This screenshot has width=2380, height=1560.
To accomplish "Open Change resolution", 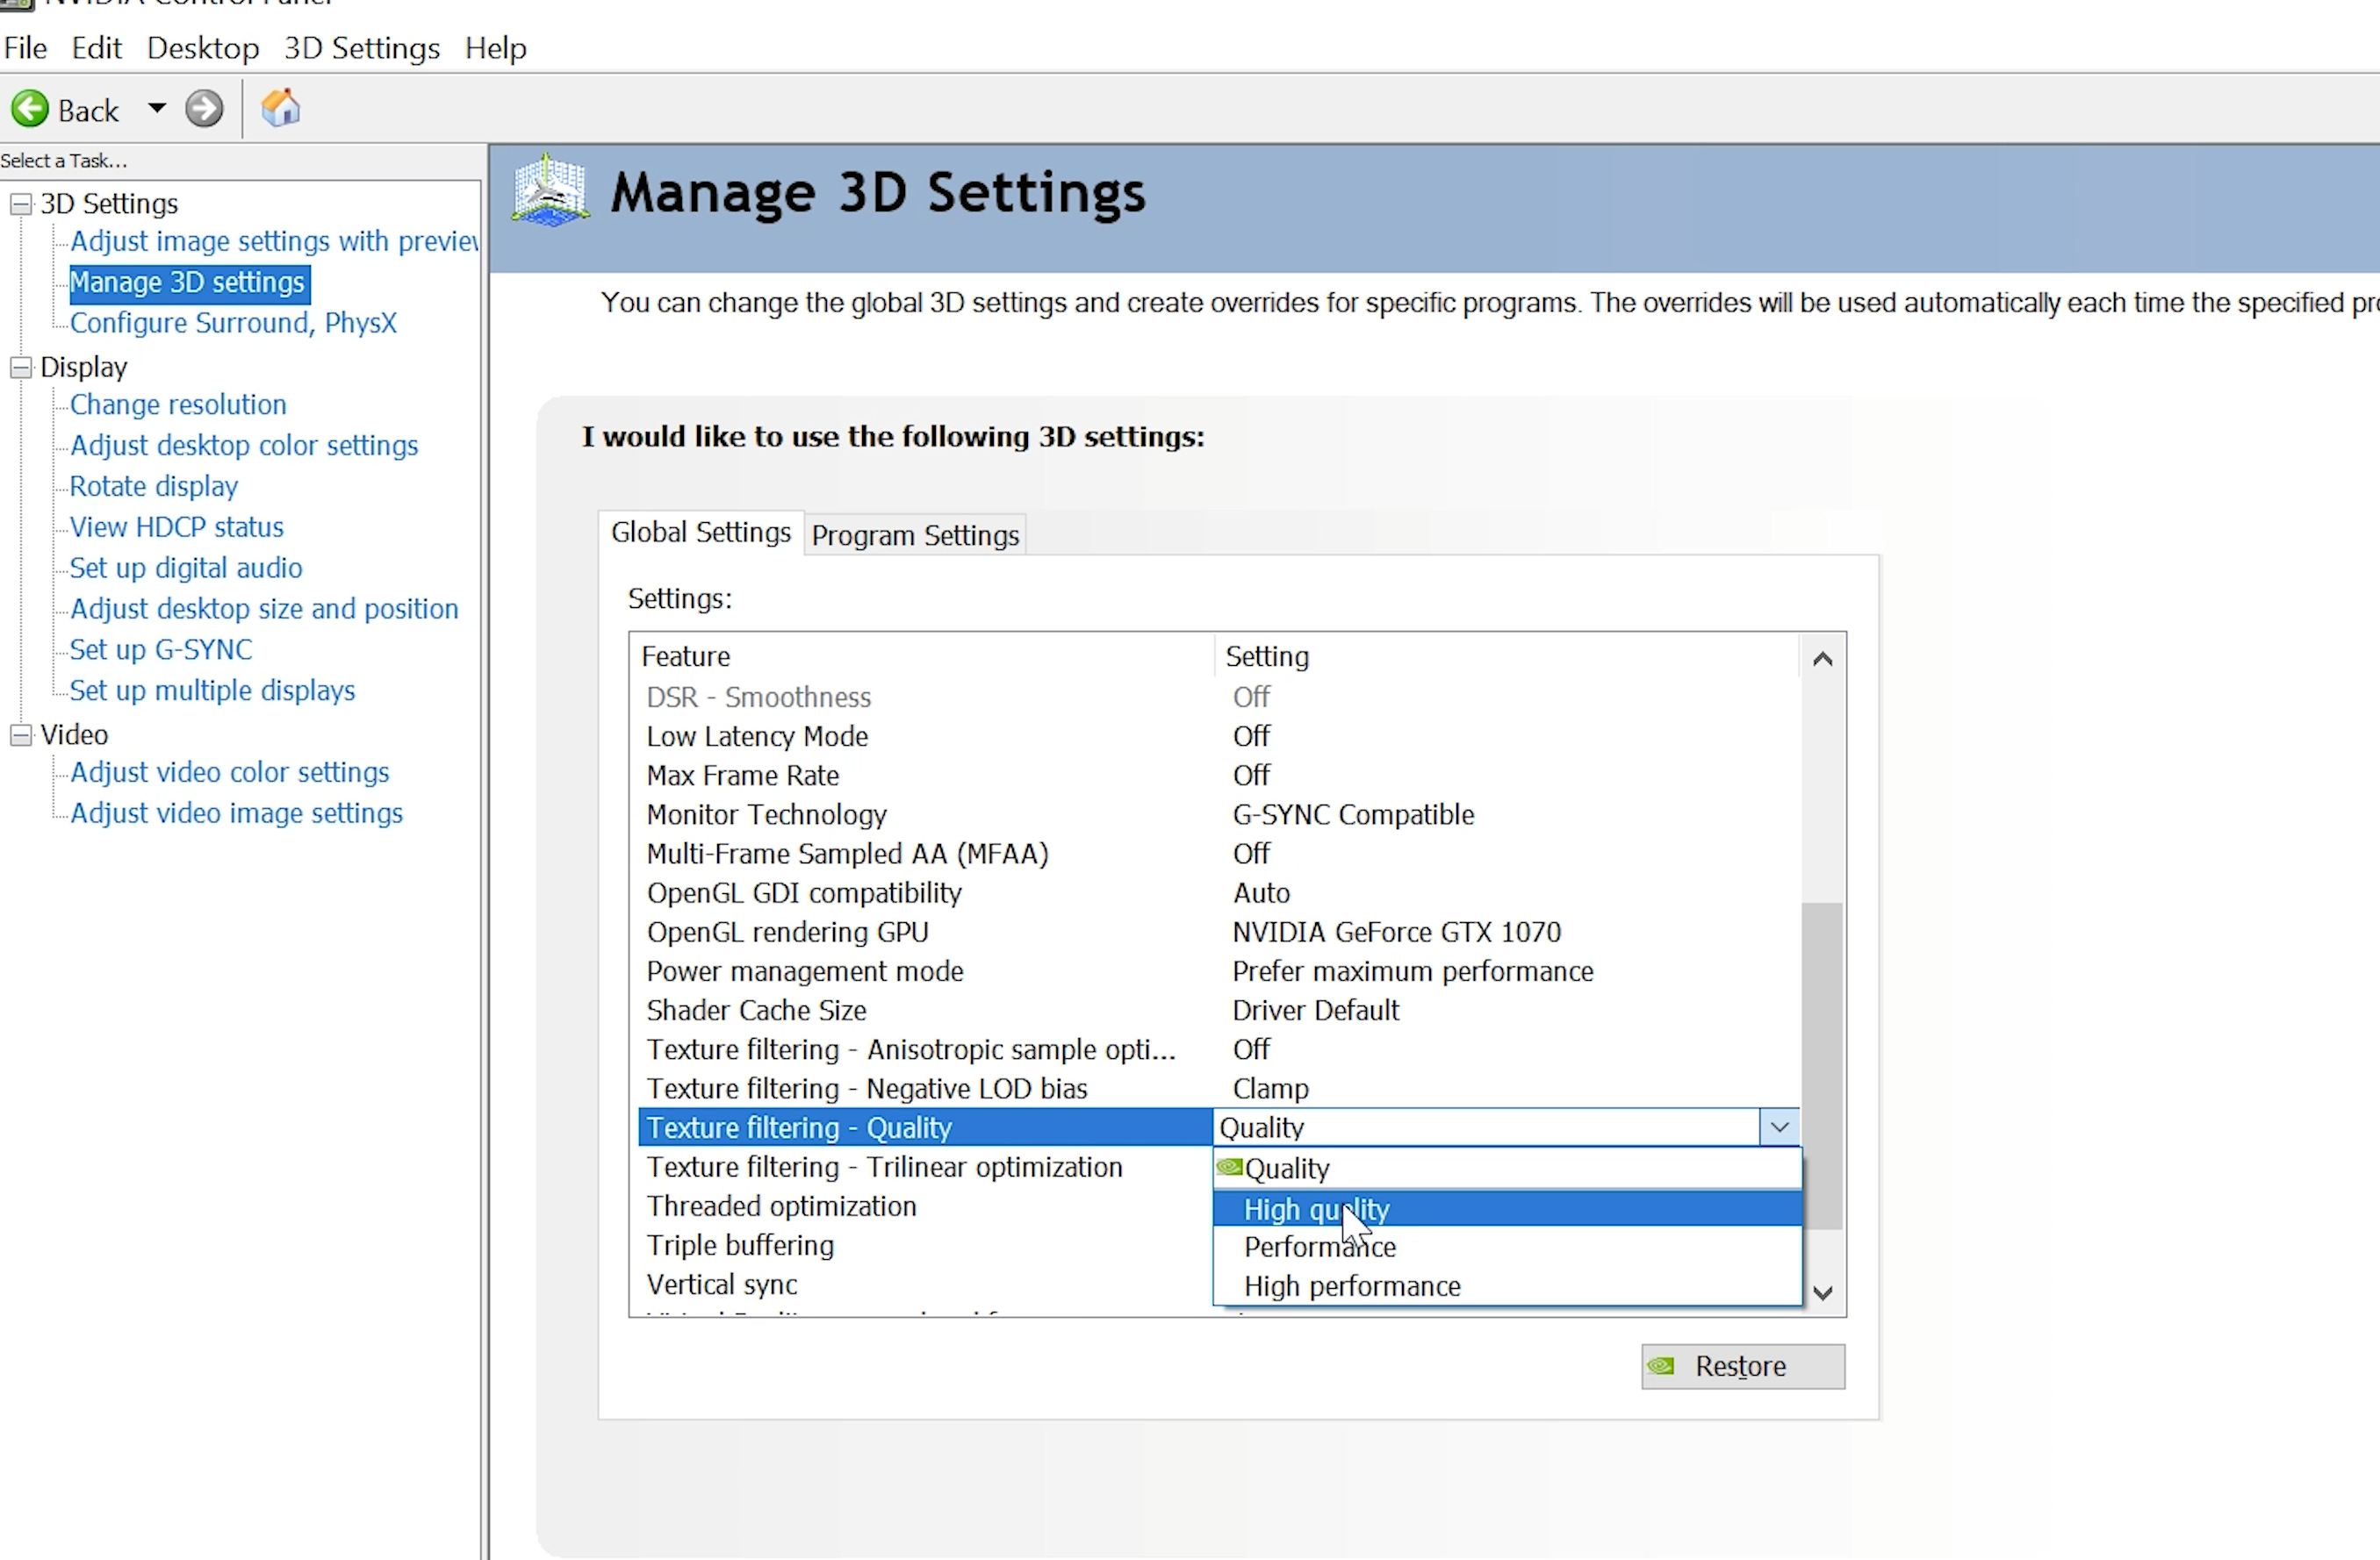I will 178,404.
